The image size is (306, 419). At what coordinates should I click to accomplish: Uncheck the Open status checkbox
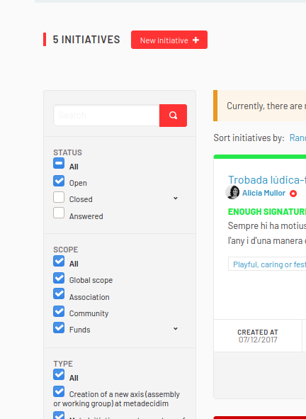point(59,181)
